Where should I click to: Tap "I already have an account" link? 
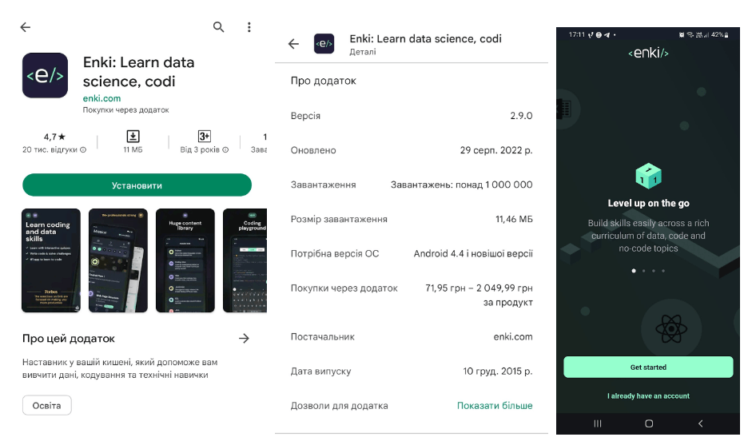point(648,396)
